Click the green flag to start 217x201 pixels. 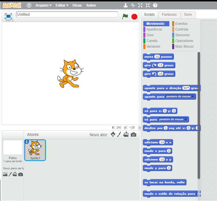pyautogui.click(x=125, y=16)
